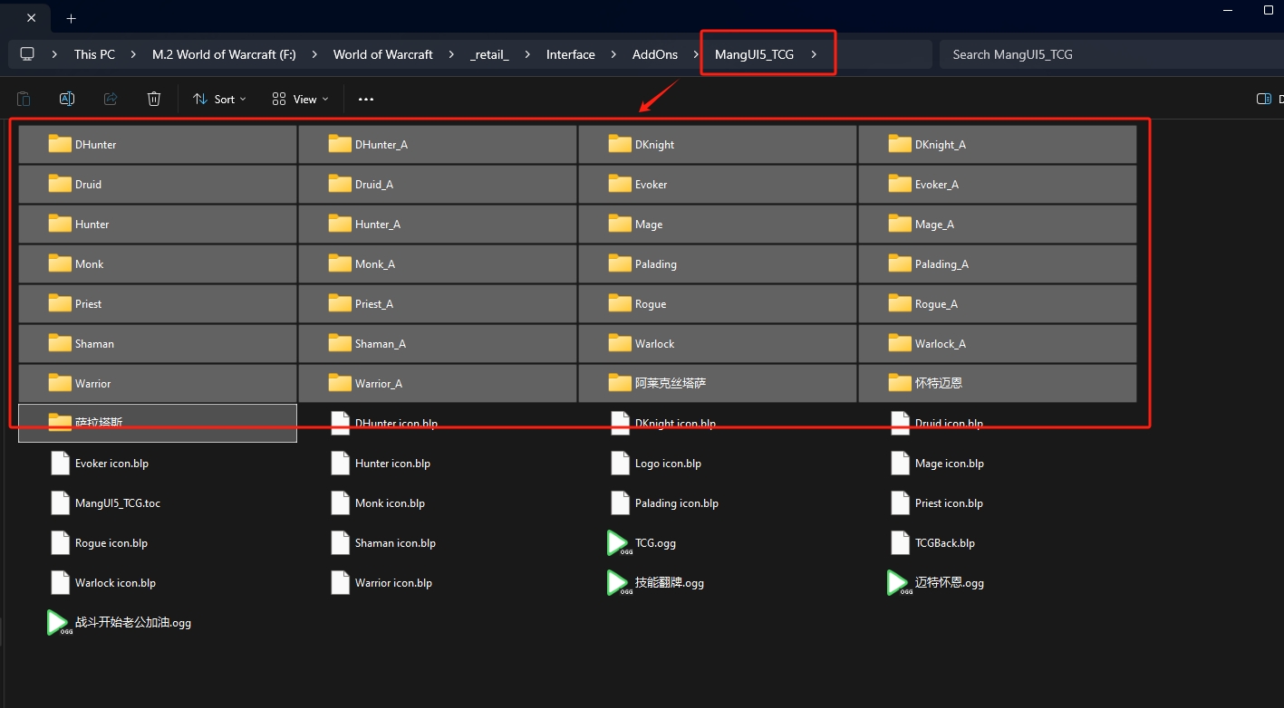Select the Rogue folder
The image size is (1284, 708).
click(718, 303)
